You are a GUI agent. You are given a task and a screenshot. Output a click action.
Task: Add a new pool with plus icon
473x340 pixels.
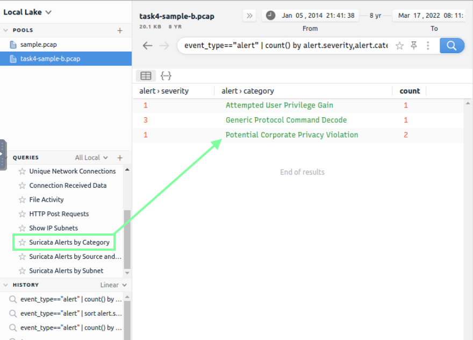120,31
